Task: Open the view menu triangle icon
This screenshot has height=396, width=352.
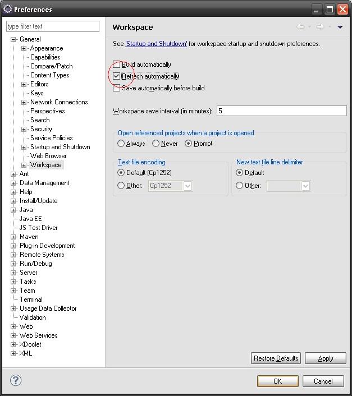Action: tap(340, 27)
